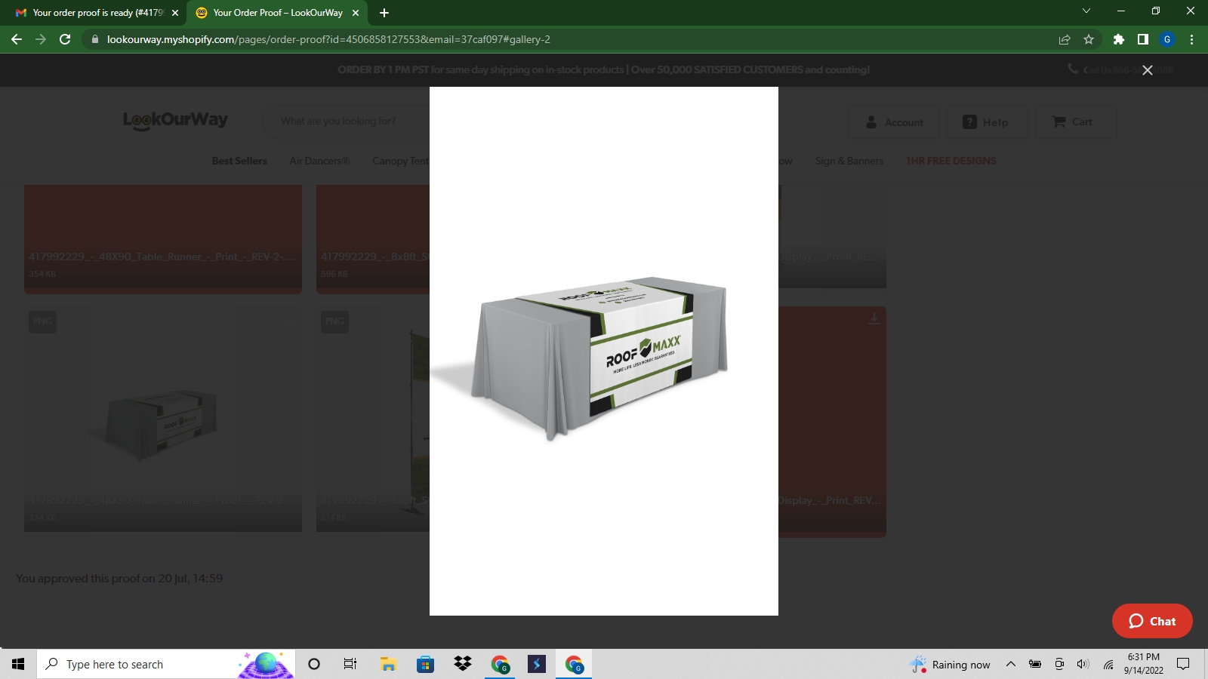
Task: Go back to the previous page
Action: coord(17,39)
